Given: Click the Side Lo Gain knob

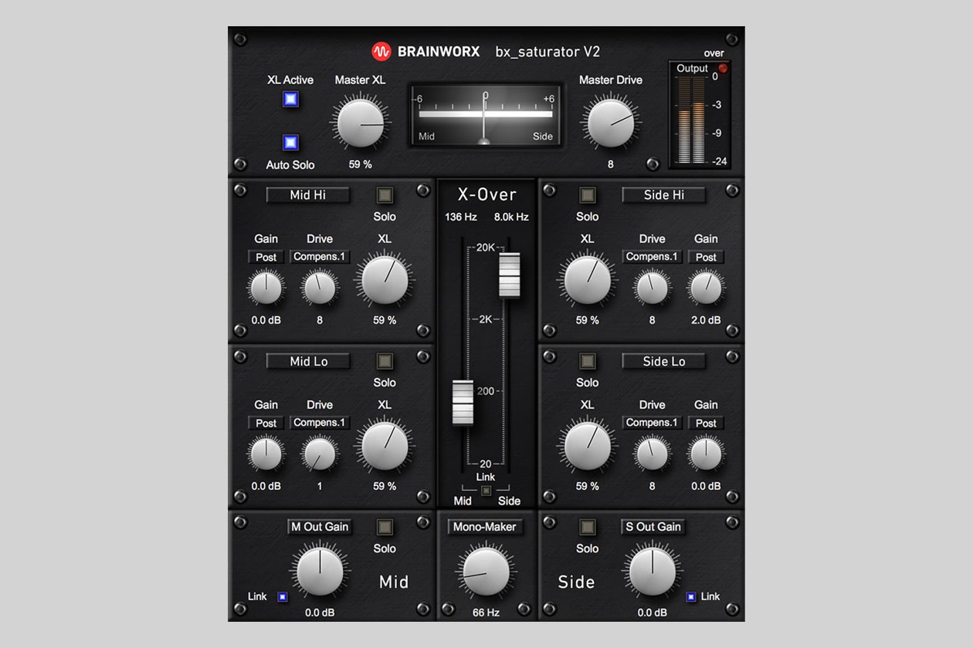Looking at the screenshot, I should pyautogui.click(x=706, y=454).
